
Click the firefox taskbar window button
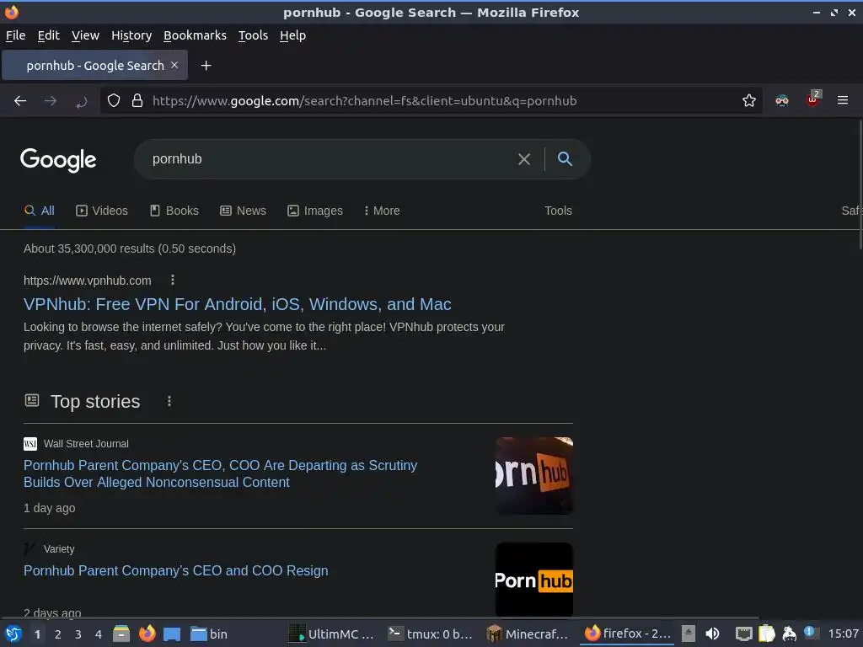tap(627, 634)
